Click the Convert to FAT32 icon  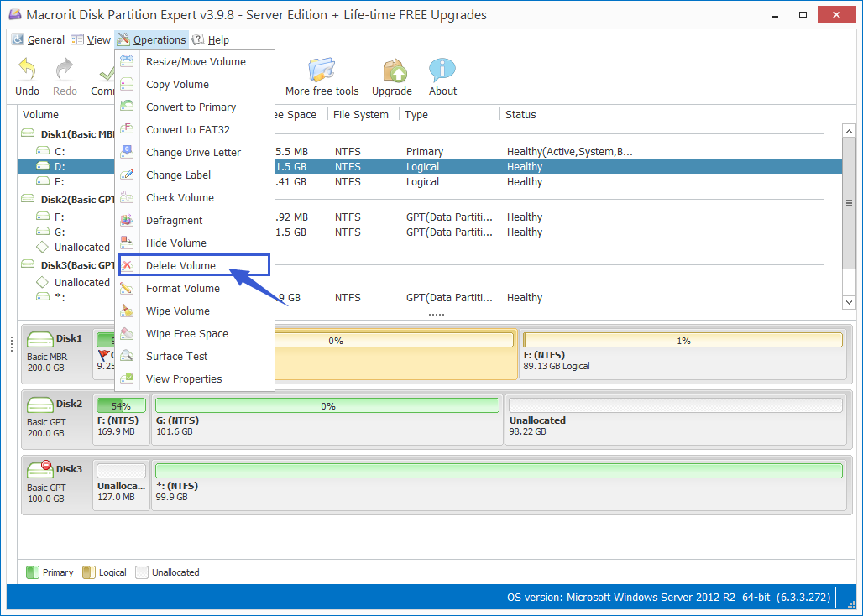click(x=127, y=129)
